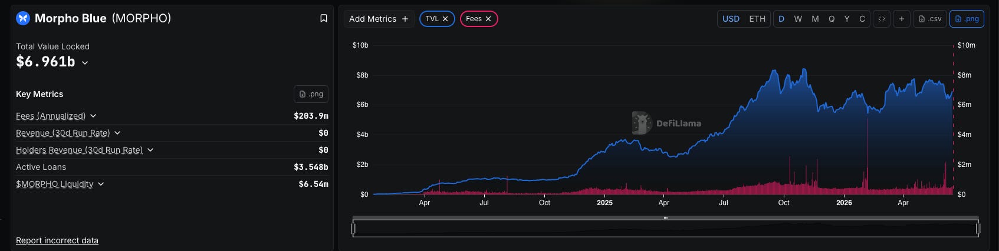
Task: Click the $10m label on the right axis
Action: pos(967,45)
